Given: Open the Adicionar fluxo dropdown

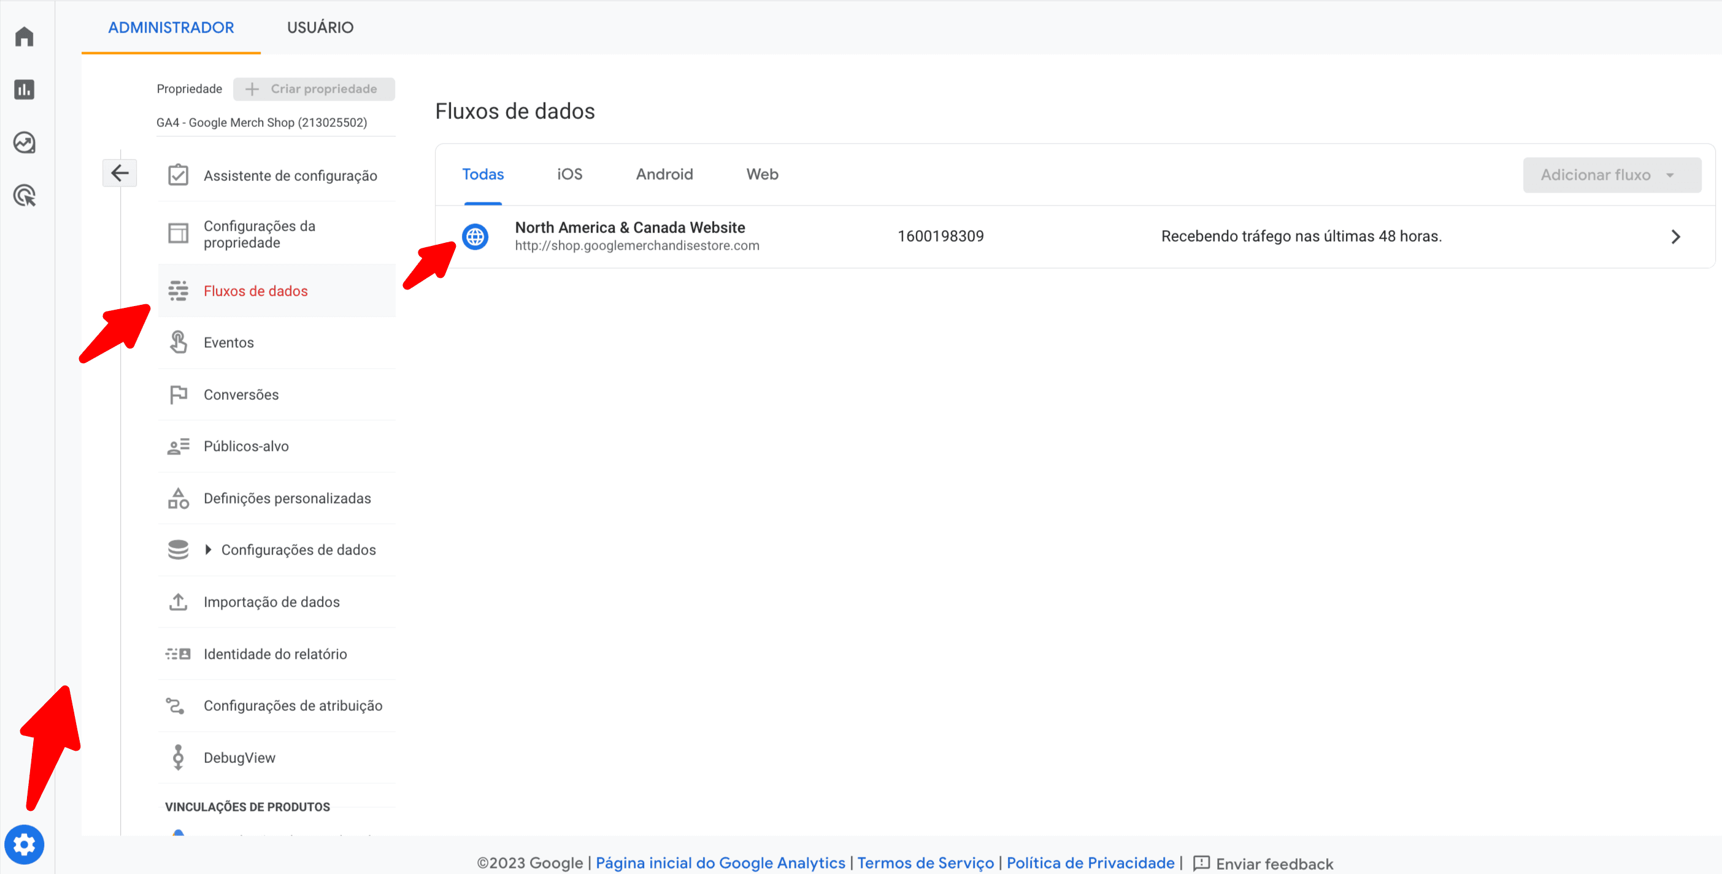Looking at the screenshot, I should (1611, 175).
